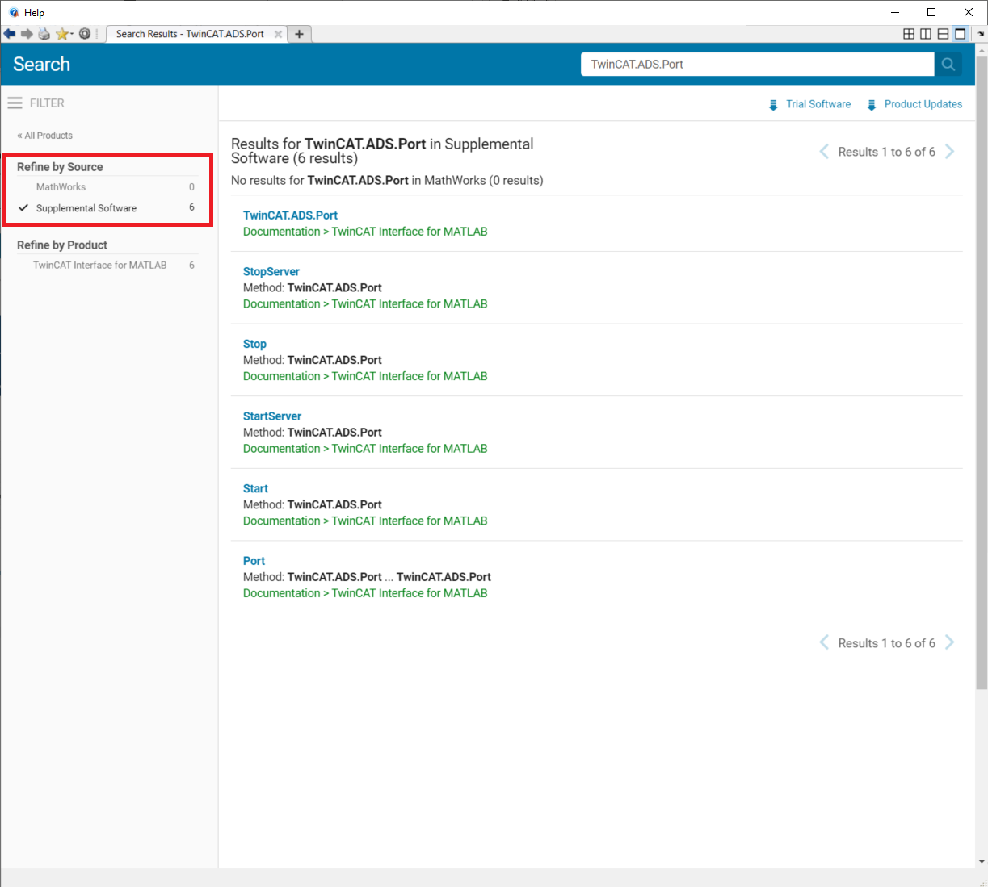The image size is (988, 887).
Task: Toggle the FILTER hamburger menu icon
Action: pyautogui.click(x=15, y=103)
